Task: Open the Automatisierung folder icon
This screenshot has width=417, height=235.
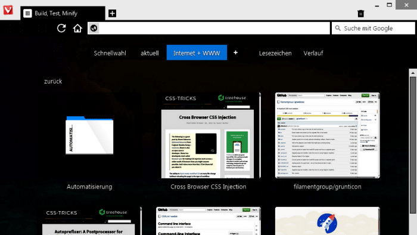Action: (89, 135)
